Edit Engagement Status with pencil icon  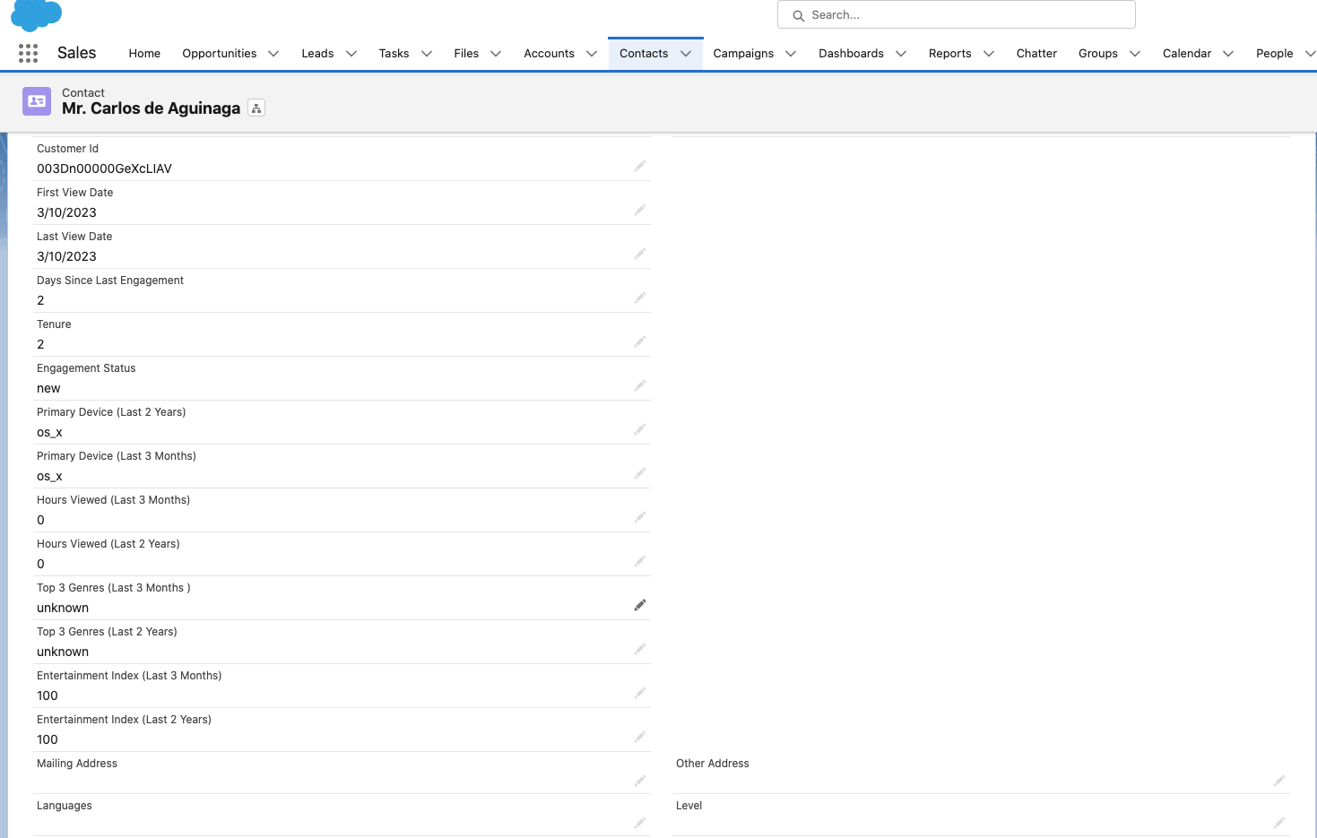coord(640,385)
